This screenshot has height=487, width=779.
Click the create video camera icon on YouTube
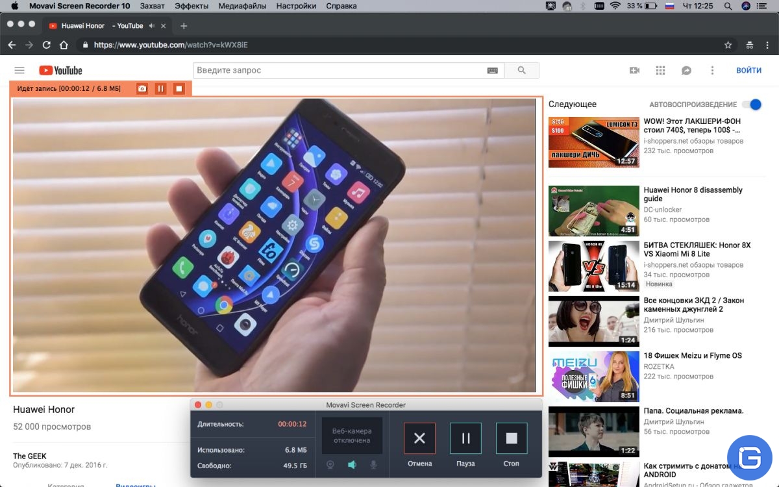point(635,70)
